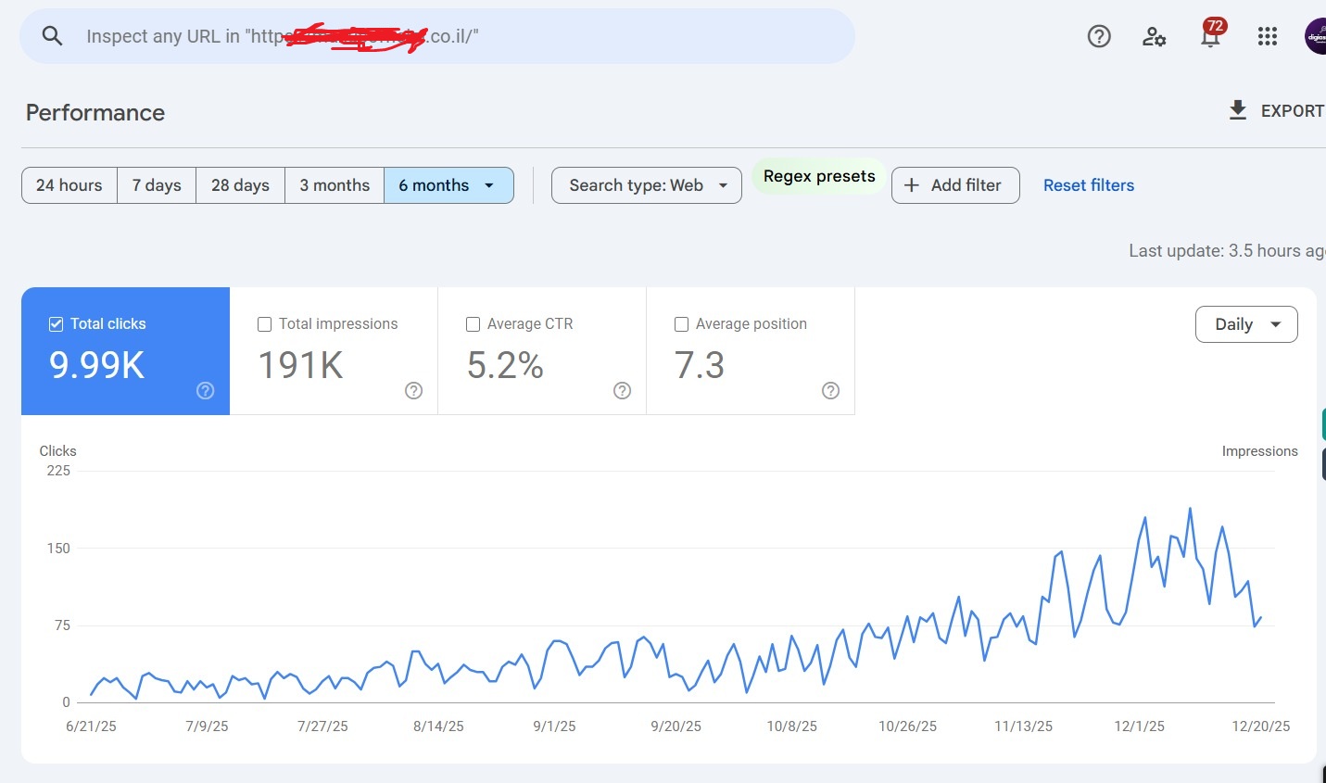The image size is (1326, 783).
Task: Click the plus icon in Add filter
Action: pyautogui.click(x=912, y=185)
